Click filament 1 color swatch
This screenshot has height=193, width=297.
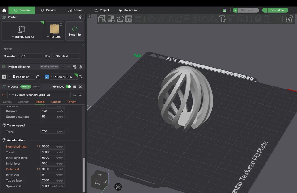[x=4, y=77]
